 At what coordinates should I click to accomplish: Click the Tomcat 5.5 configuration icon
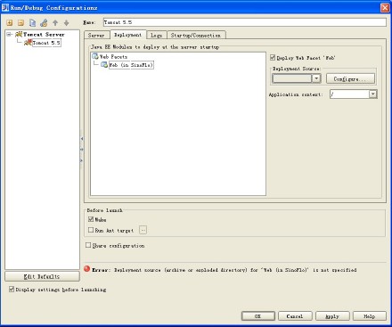tap(28, 43)
